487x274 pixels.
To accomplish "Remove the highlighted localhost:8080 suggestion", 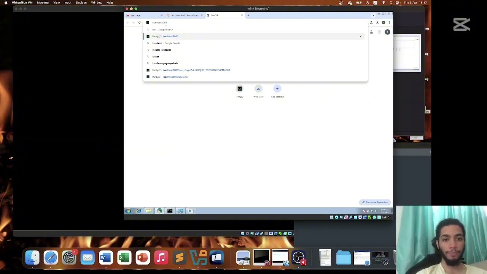I will (360, 36).
